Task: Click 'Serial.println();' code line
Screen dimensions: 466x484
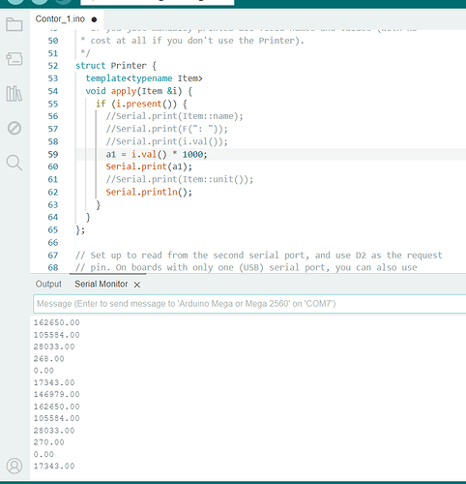Action: [x=149, y=193]
